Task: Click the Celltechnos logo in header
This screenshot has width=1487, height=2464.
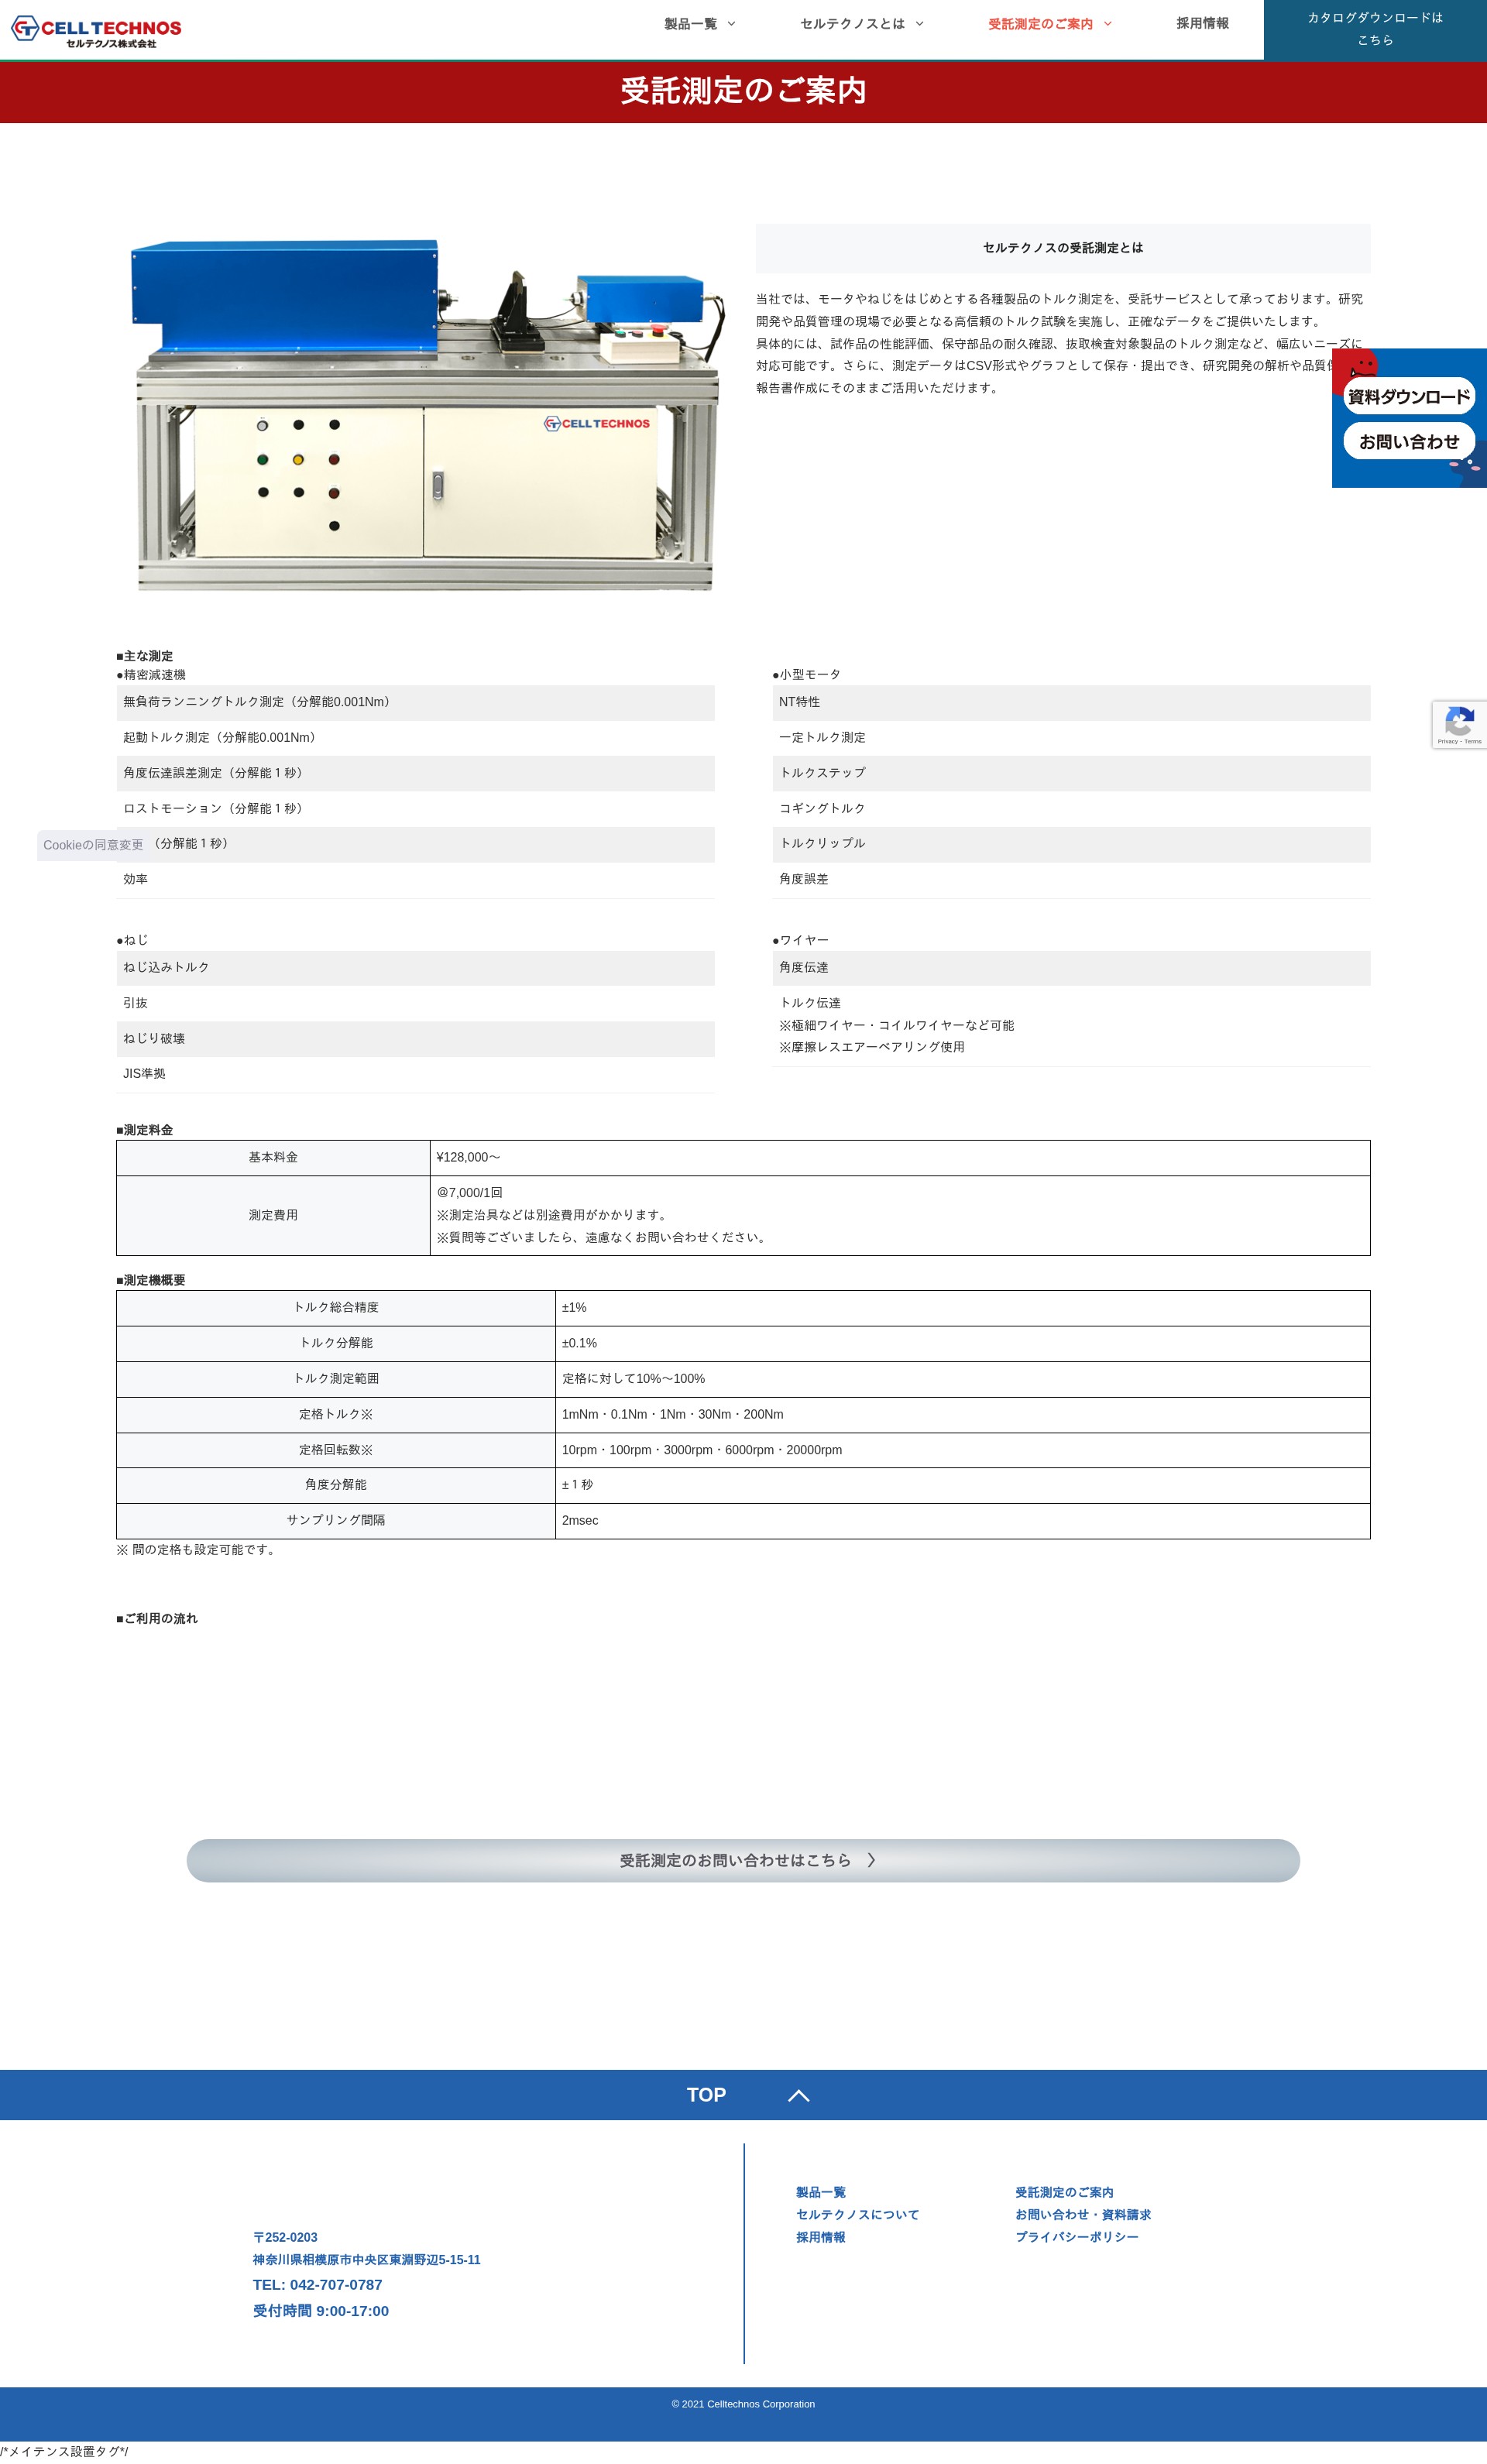Action: coord(96,30)
